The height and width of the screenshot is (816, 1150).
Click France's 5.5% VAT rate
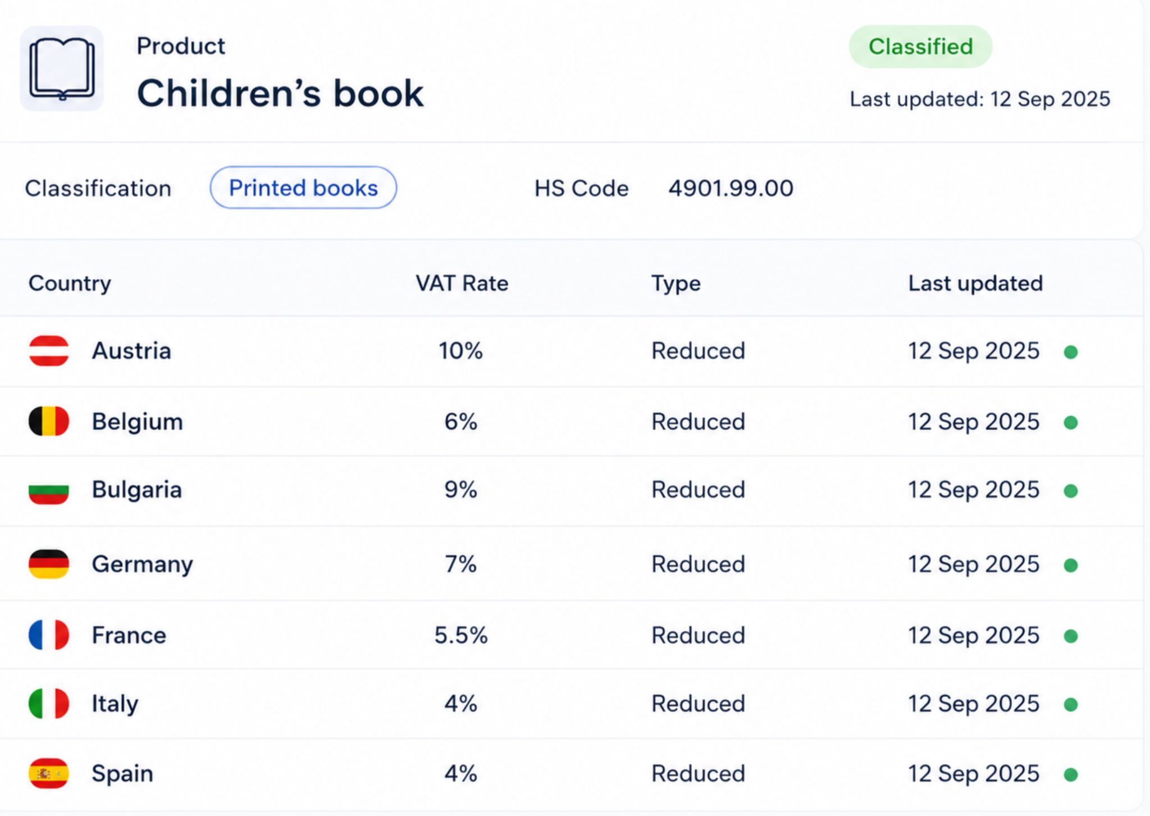click(x=460, y=635)
